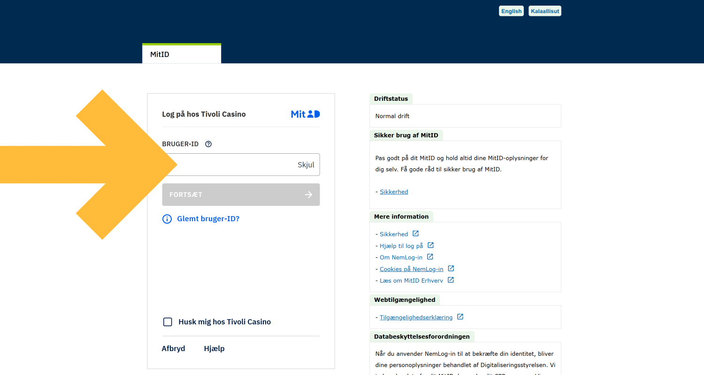Image resolution: width=704 pixels, height=375 pixels.
Task: Open Hjælp in the login box
Action: 214,349
